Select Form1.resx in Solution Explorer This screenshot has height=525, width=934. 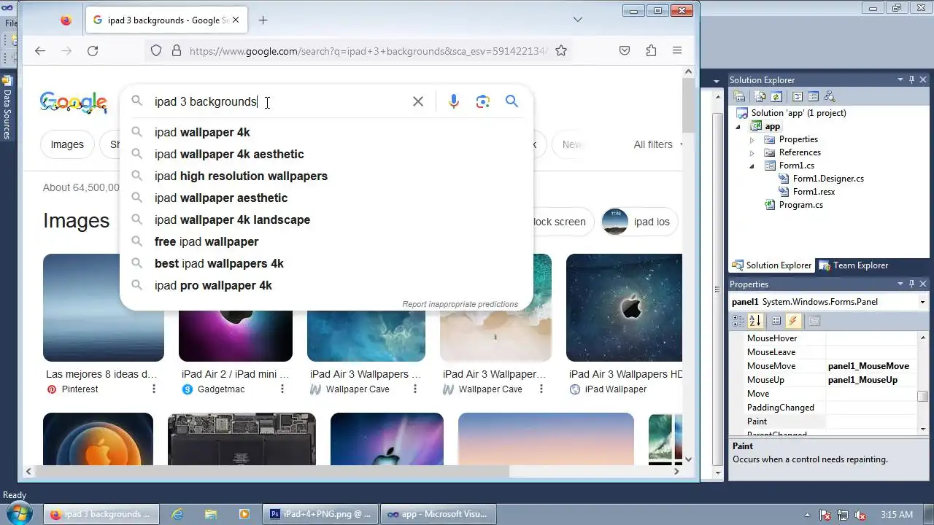coord(814,192)
